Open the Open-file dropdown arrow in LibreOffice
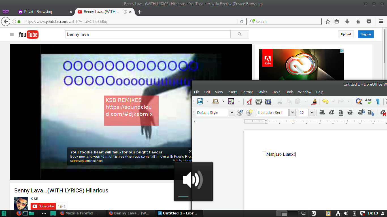387x217 pixels. [x=223, y=101]
